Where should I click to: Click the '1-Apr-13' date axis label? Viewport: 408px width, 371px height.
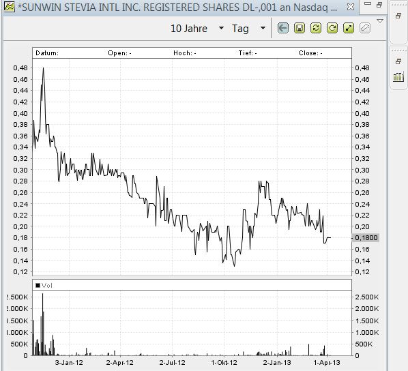coord(327,362)
